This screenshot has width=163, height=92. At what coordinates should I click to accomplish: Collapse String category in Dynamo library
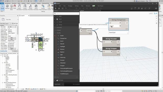tap(55, 25)
